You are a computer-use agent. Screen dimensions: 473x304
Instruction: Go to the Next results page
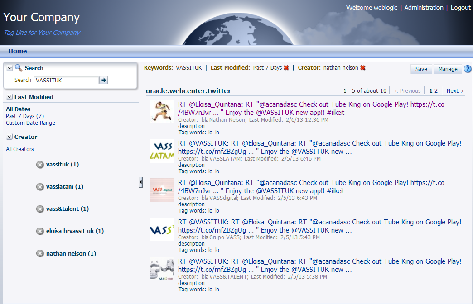pos(455,90)
